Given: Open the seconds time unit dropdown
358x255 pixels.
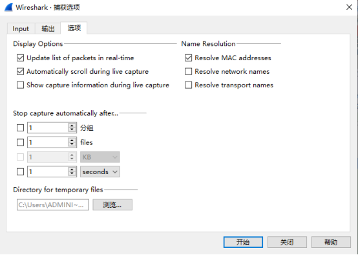Looking at the screenshot, I should (x=100, y=172).
